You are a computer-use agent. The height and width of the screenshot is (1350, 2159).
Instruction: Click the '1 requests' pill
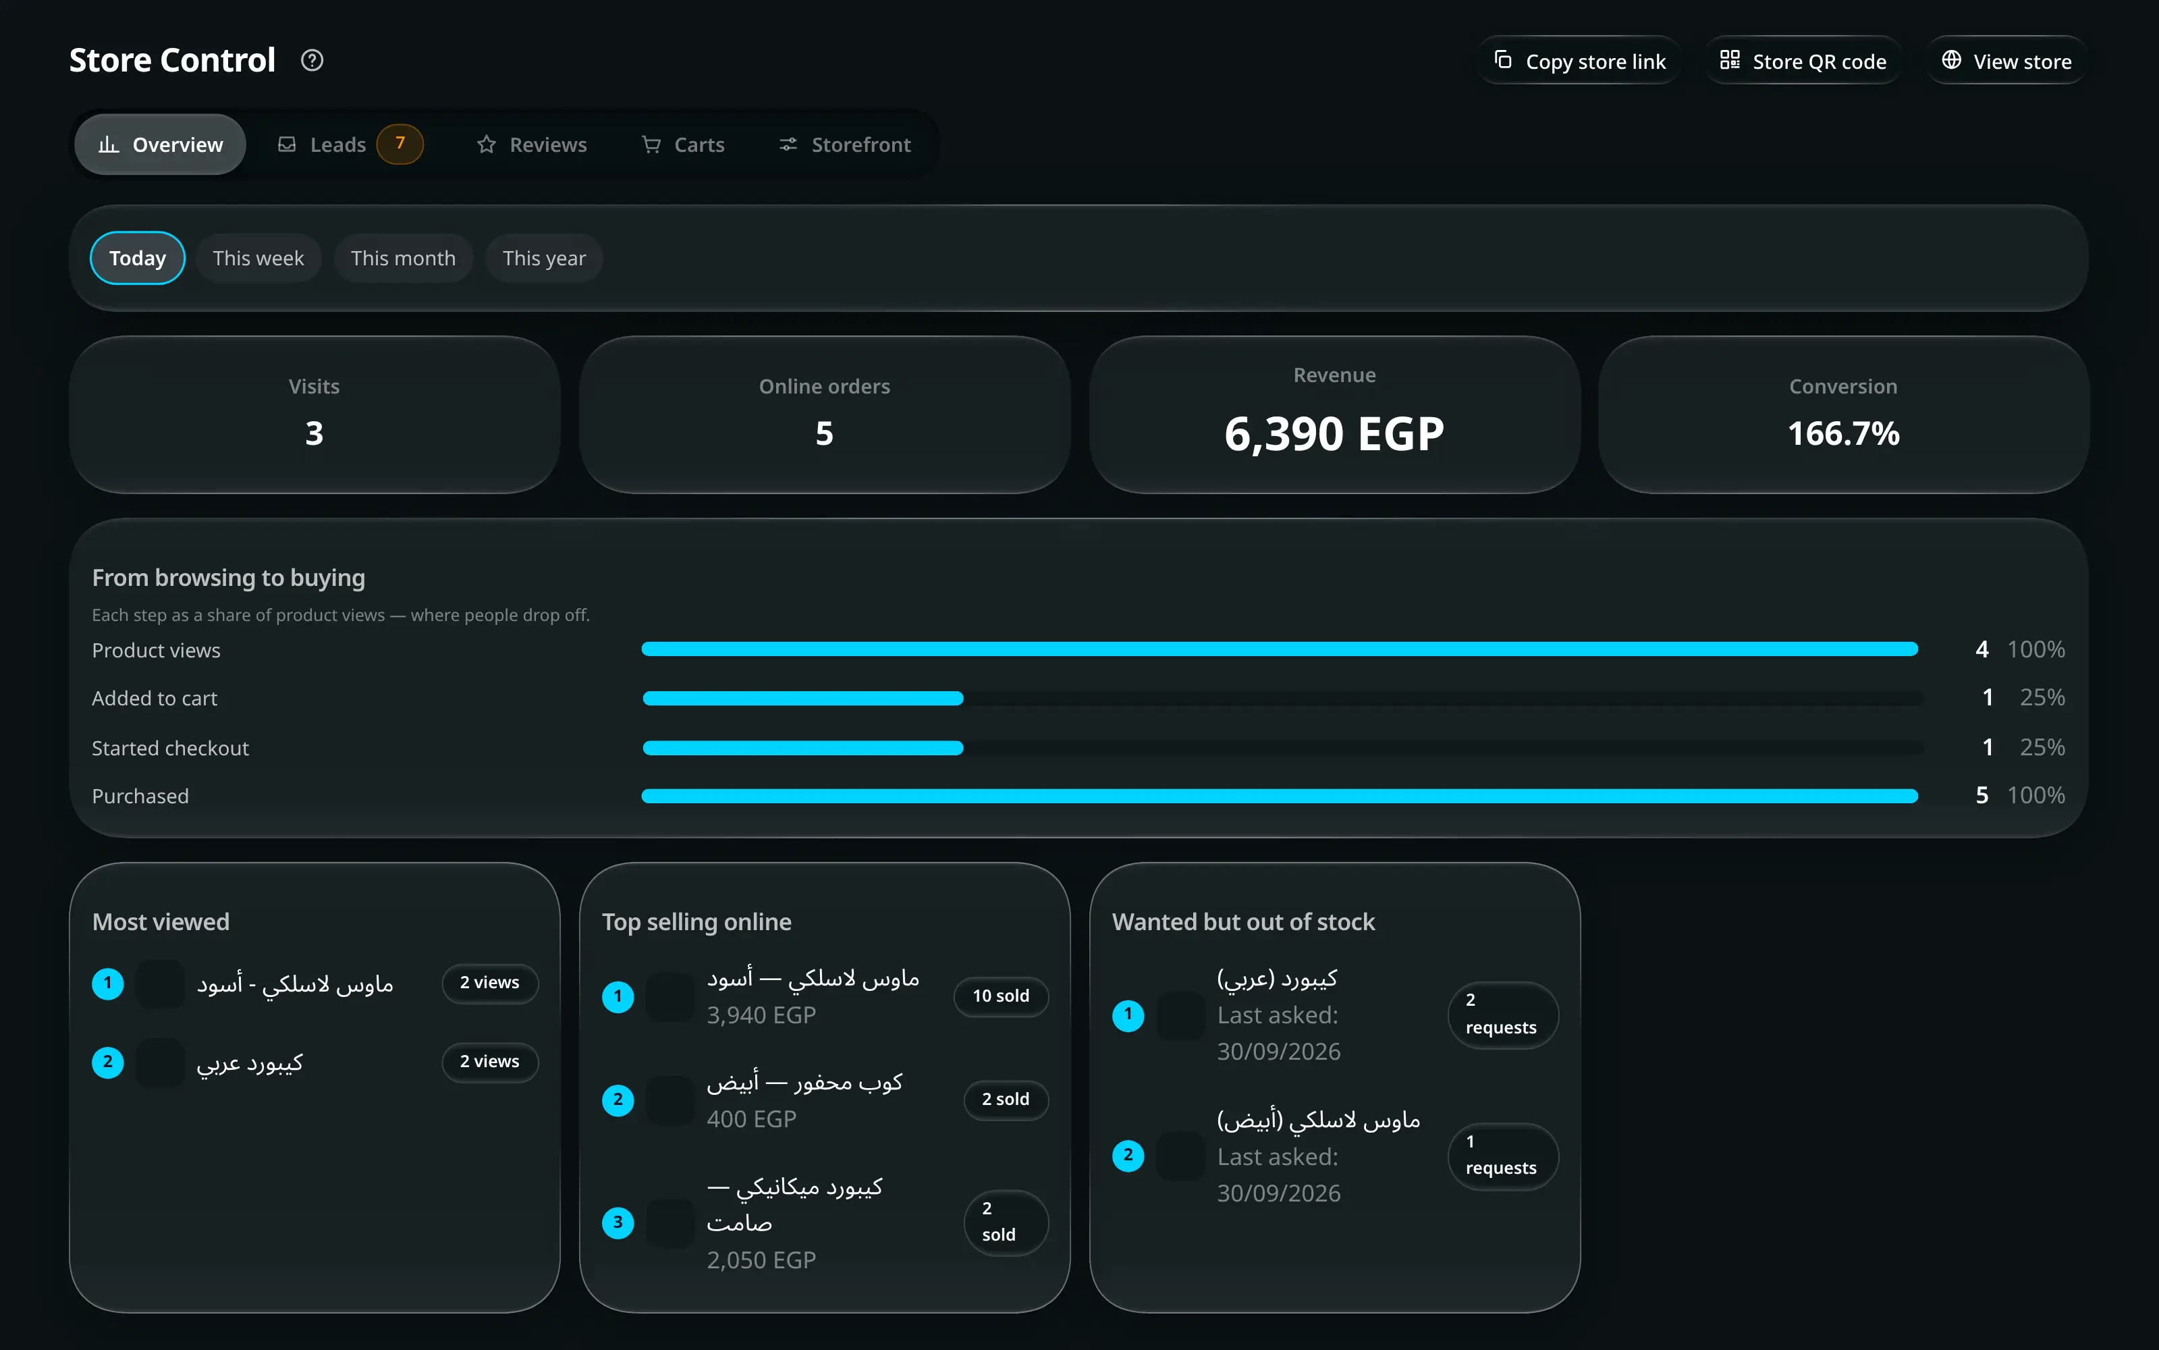click(1503, 1156)
